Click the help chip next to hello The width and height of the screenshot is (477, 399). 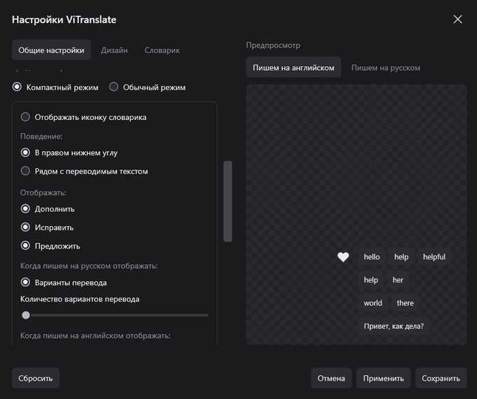pos(401,257)
